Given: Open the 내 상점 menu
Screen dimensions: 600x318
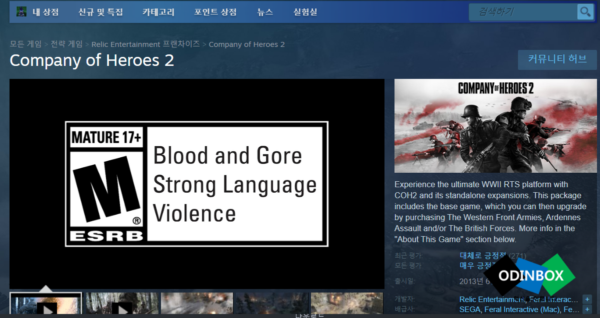Looking at the screenshot, I should (x=45, y=12).
